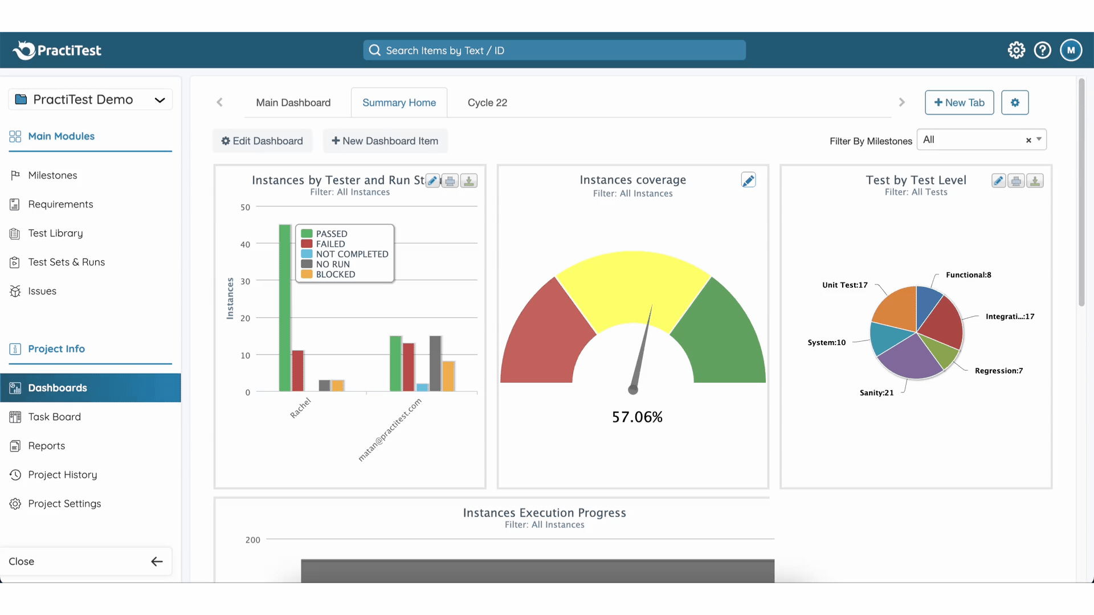Screen dimensions: 1094x615
Task: Toggle PASSED series in chart legend
Action: click(331, 233)
